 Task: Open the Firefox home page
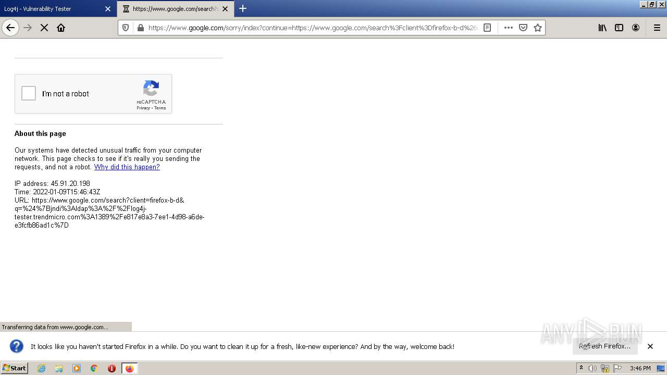coord(61,28)
